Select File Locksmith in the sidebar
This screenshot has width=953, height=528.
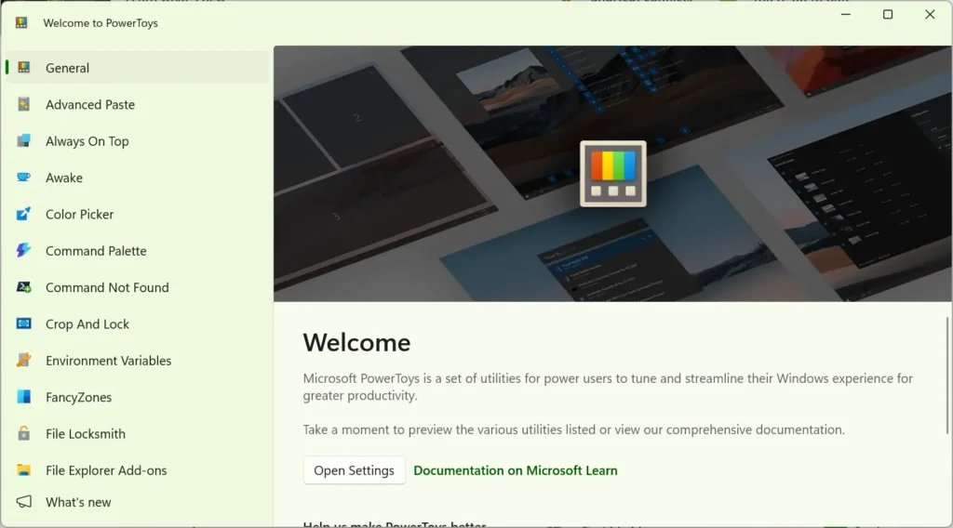(x=136, y=433)
